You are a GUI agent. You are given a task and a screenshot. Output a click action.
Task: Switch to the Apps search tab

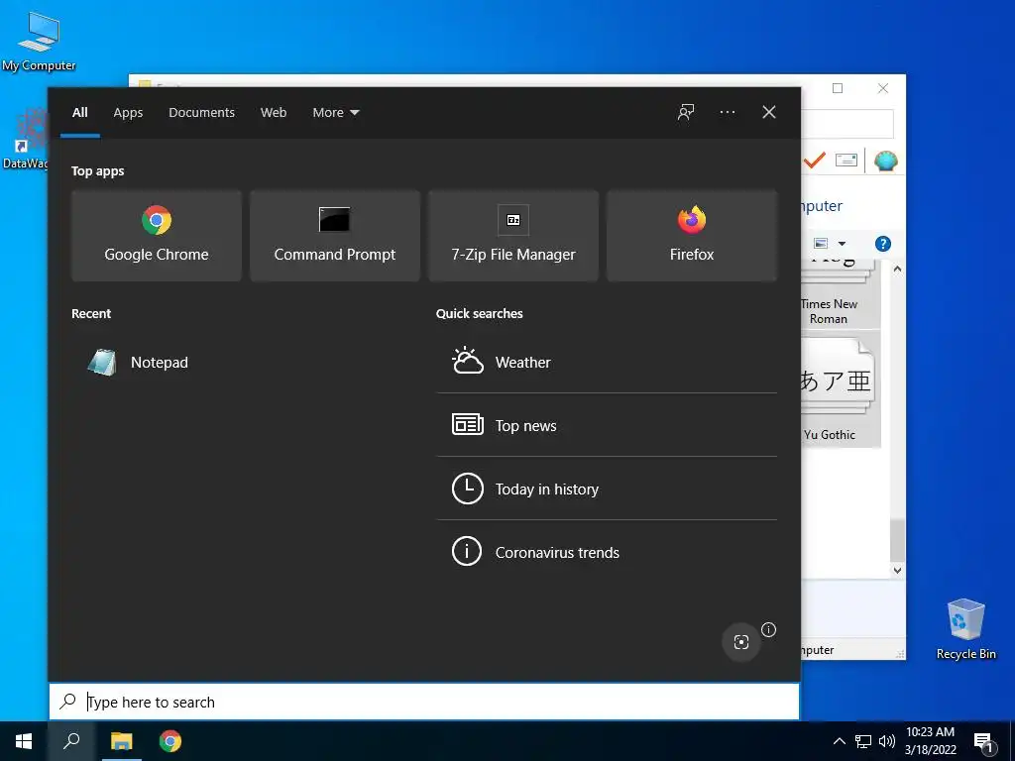128,113
